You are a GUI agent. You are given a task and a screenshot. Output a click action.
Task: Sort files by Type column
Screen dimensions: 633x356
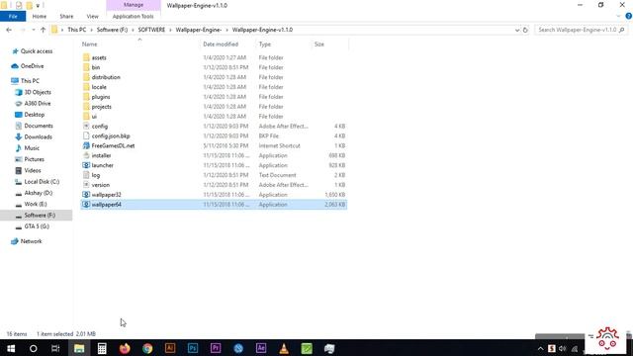265,44
